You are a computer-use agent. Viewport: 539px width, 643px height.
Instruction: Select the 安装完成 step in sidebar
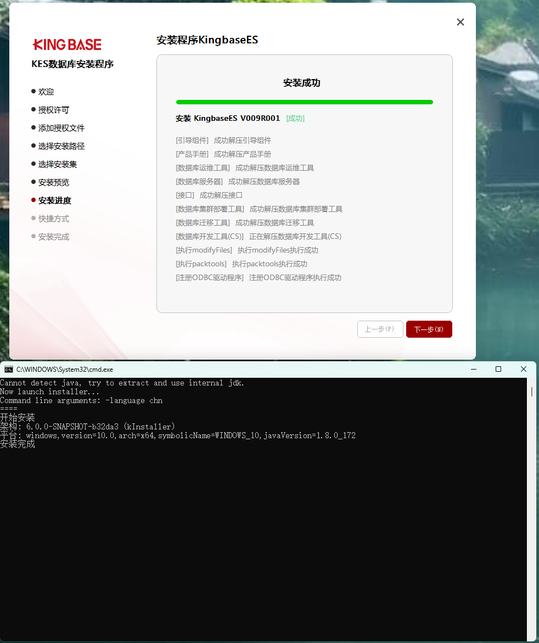tap(50, 237)
